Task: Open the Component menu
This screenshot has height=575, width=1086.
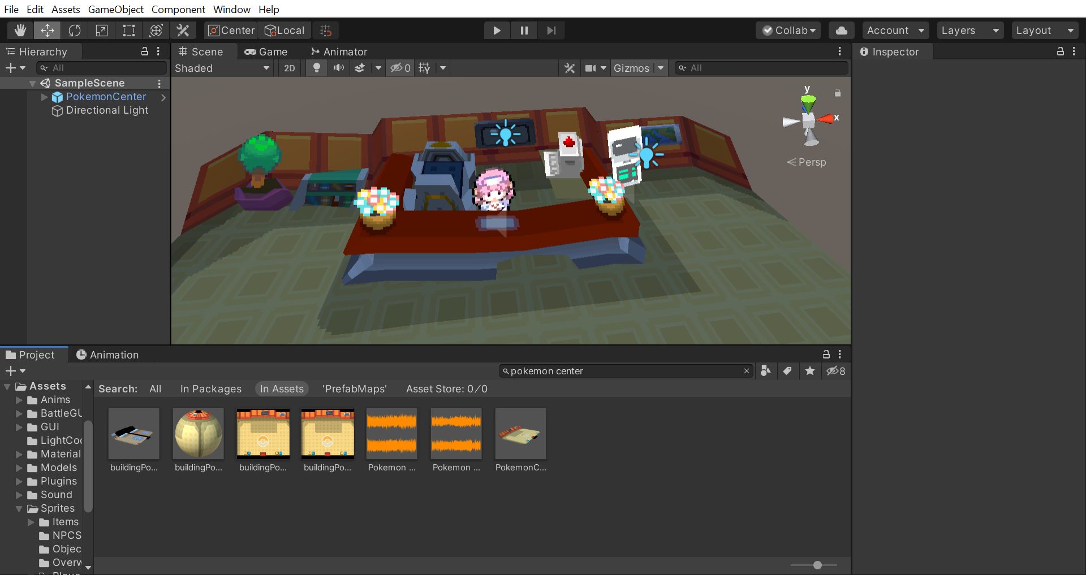Action: click(178, 9)
